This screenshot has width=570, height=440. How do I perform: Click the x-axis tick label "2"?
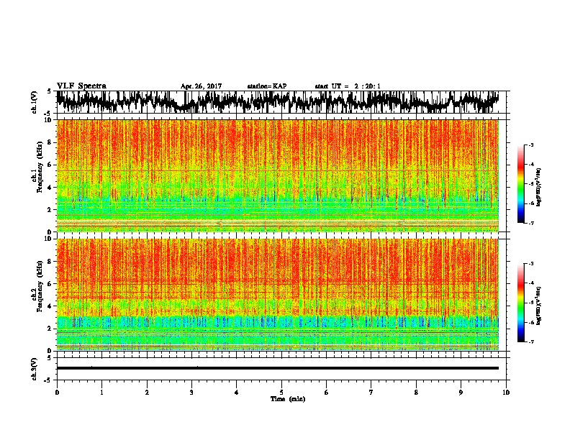(147, 393)
